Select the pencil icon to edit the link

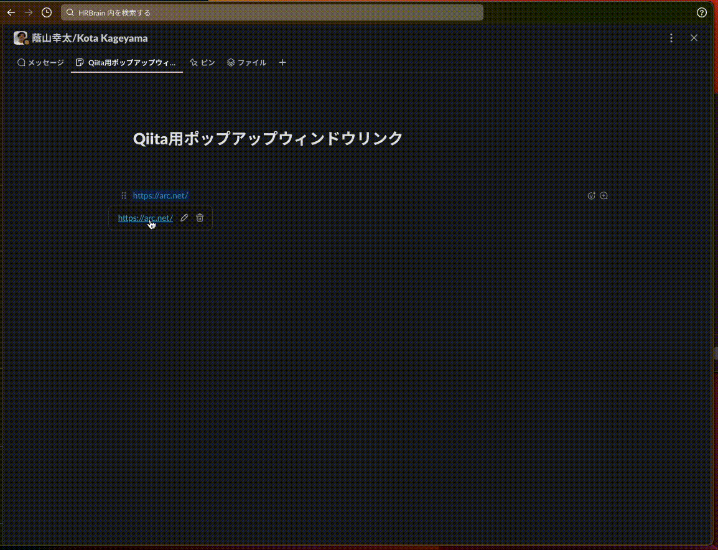[x=184, y=217]
